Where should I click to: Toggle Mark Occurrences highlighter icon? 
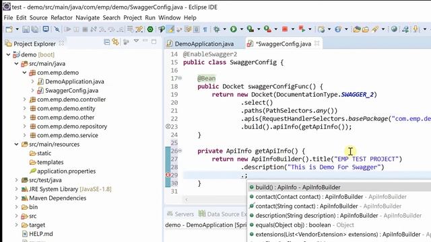171,29
